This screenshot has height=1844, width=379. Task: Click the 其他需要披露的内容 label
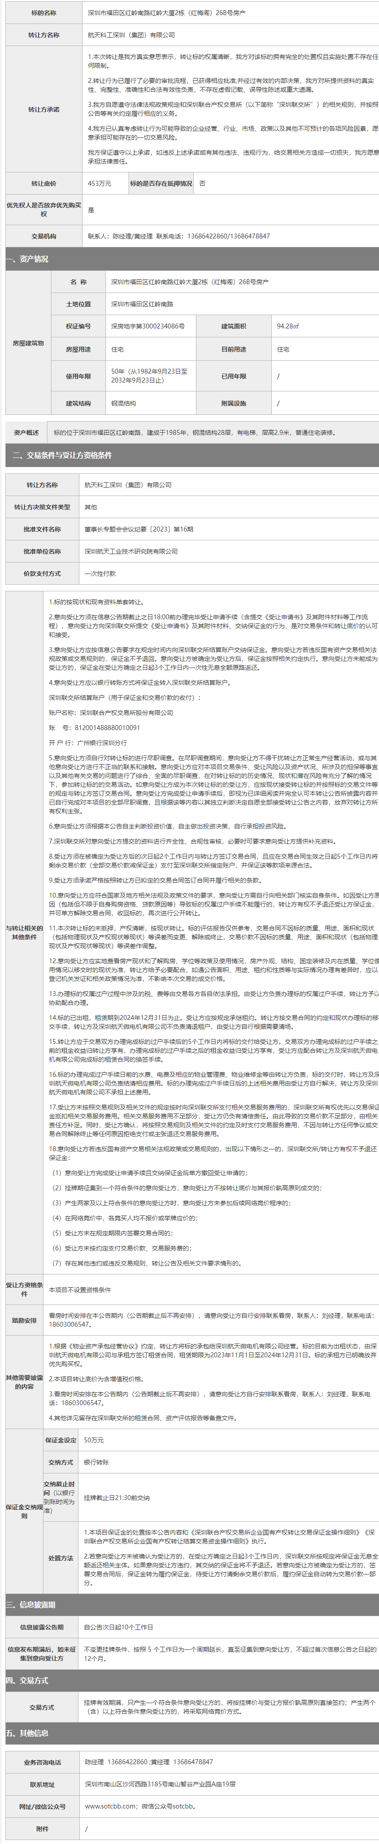24,1382
